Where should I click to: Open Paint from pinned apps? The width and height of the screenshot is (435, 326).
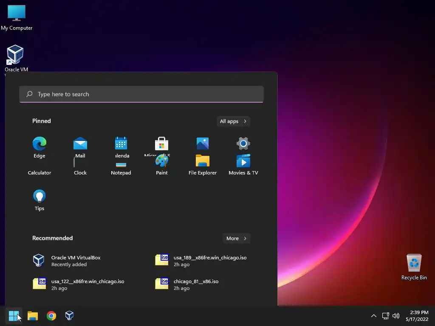(x=162, y=165)
